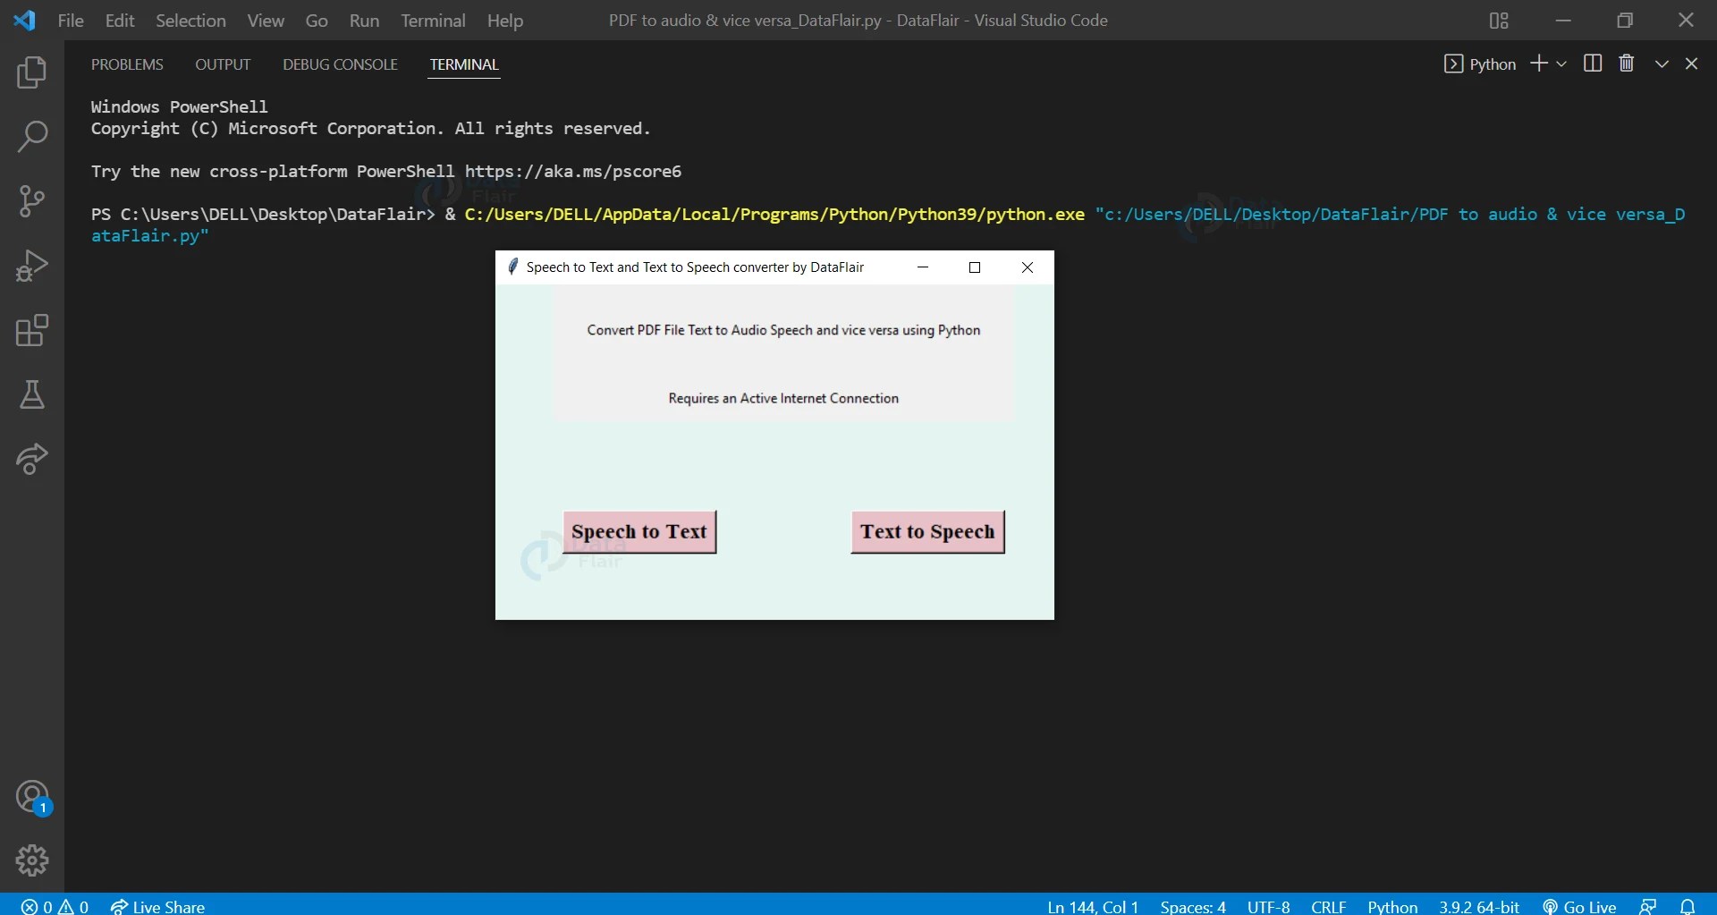
Task: Open Run and Debug panel icon
Action: (32, 264)
